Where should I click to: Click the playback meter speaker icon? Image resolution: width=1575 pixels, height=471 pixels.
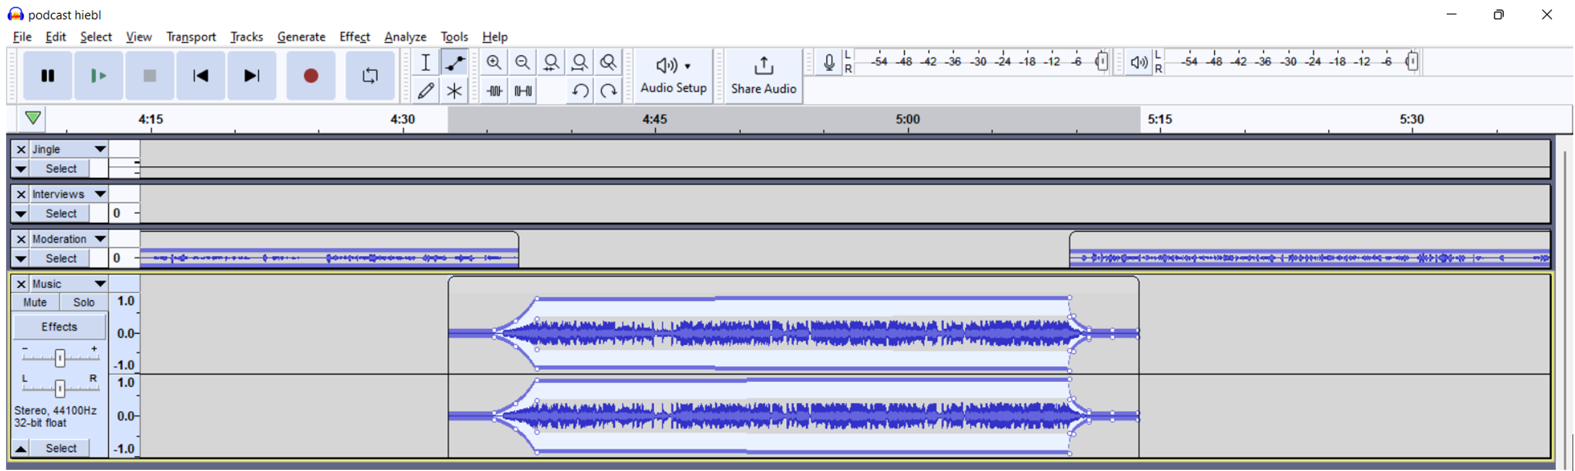(x=1138, y=63)
